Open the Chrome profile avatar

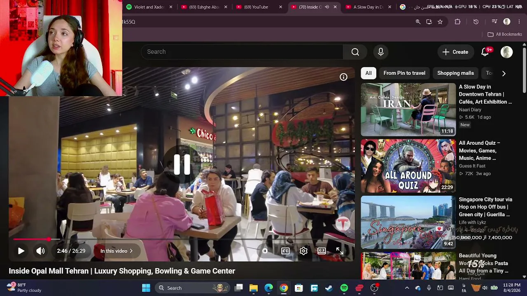pyautogui.click(x=507, y=22)
